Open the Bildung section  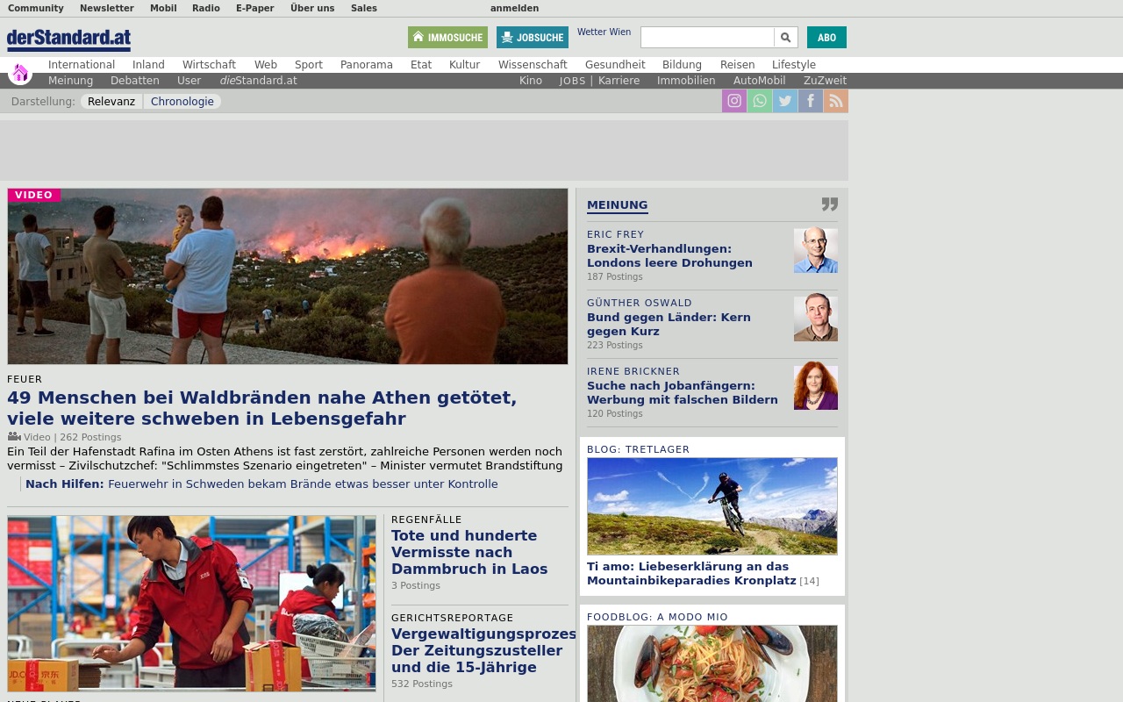[x=682, y=65]
